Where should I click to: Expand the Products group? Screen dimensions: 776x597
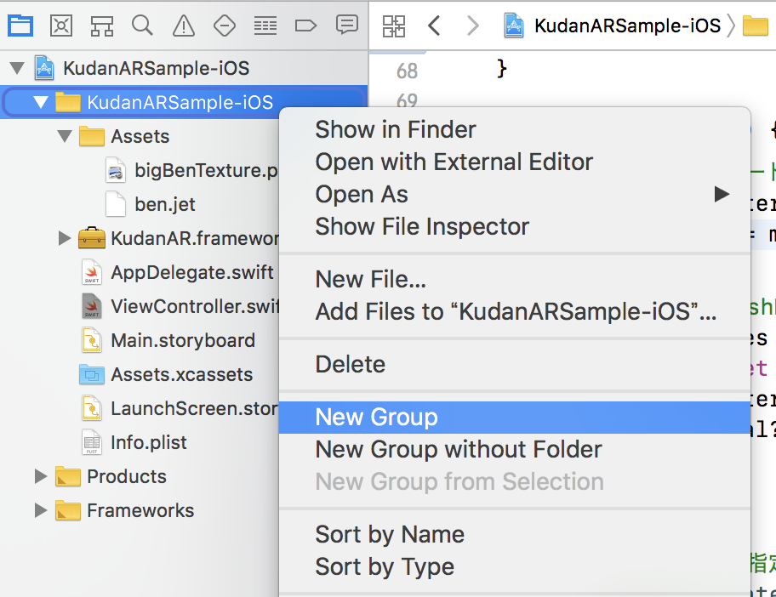(41, 476)
